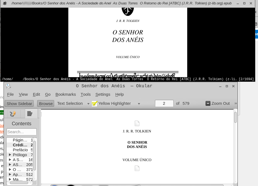
Task: Click the # icon in the epub viewer title bar
Action: pos(5,3)
